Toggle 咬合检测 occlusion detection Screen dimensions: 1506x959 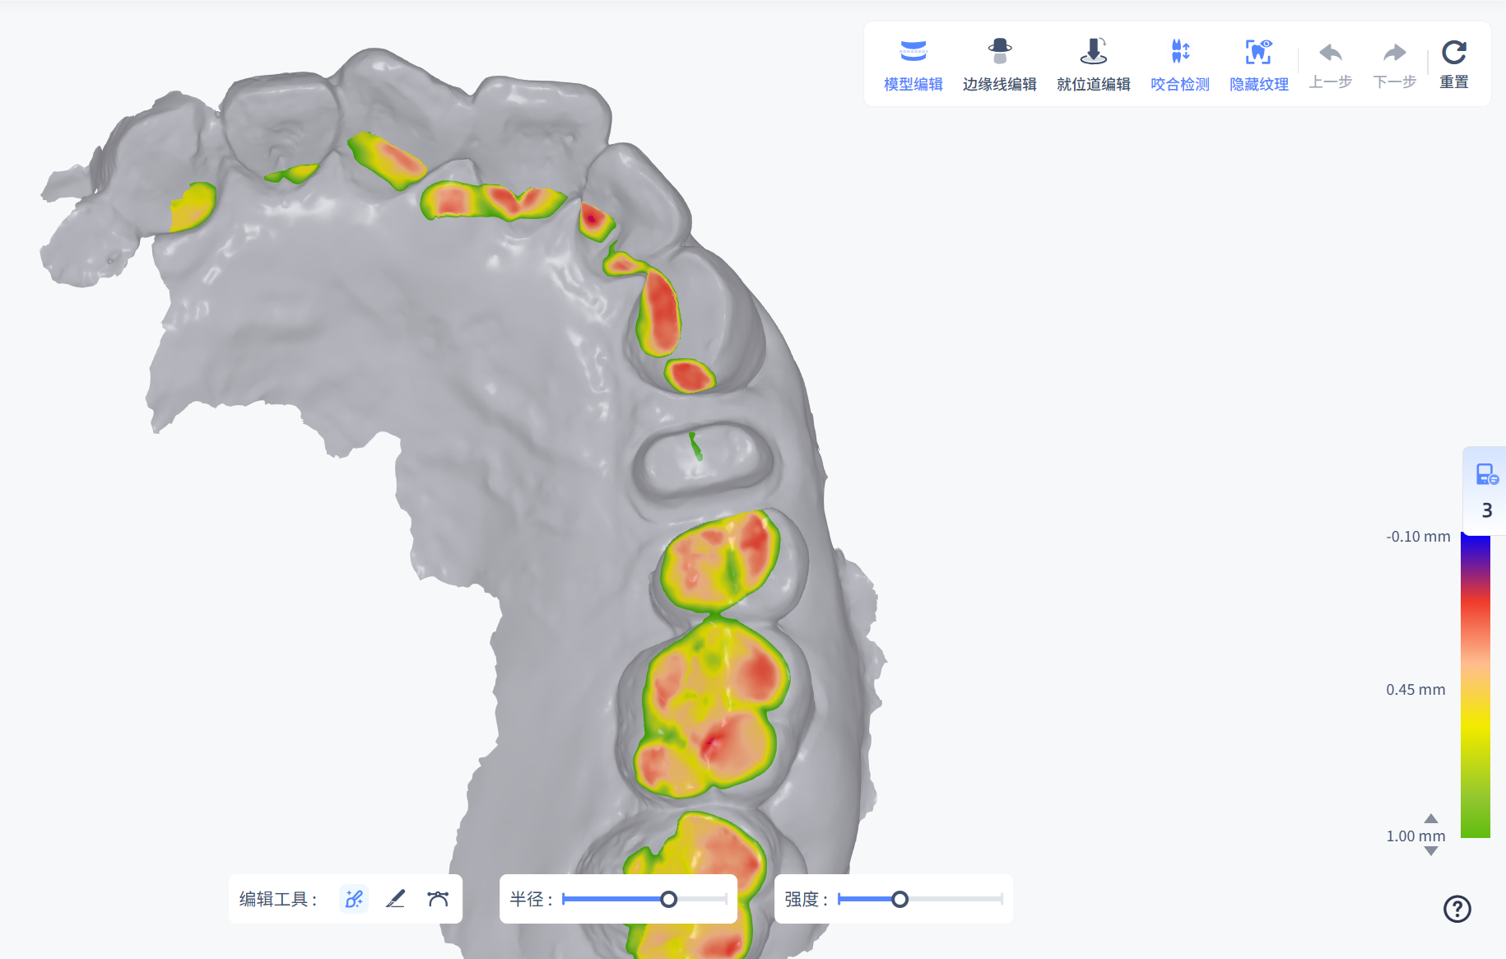[x=1179, y=65]
